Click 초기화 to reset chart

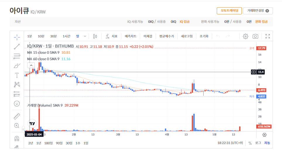(204, 36)
